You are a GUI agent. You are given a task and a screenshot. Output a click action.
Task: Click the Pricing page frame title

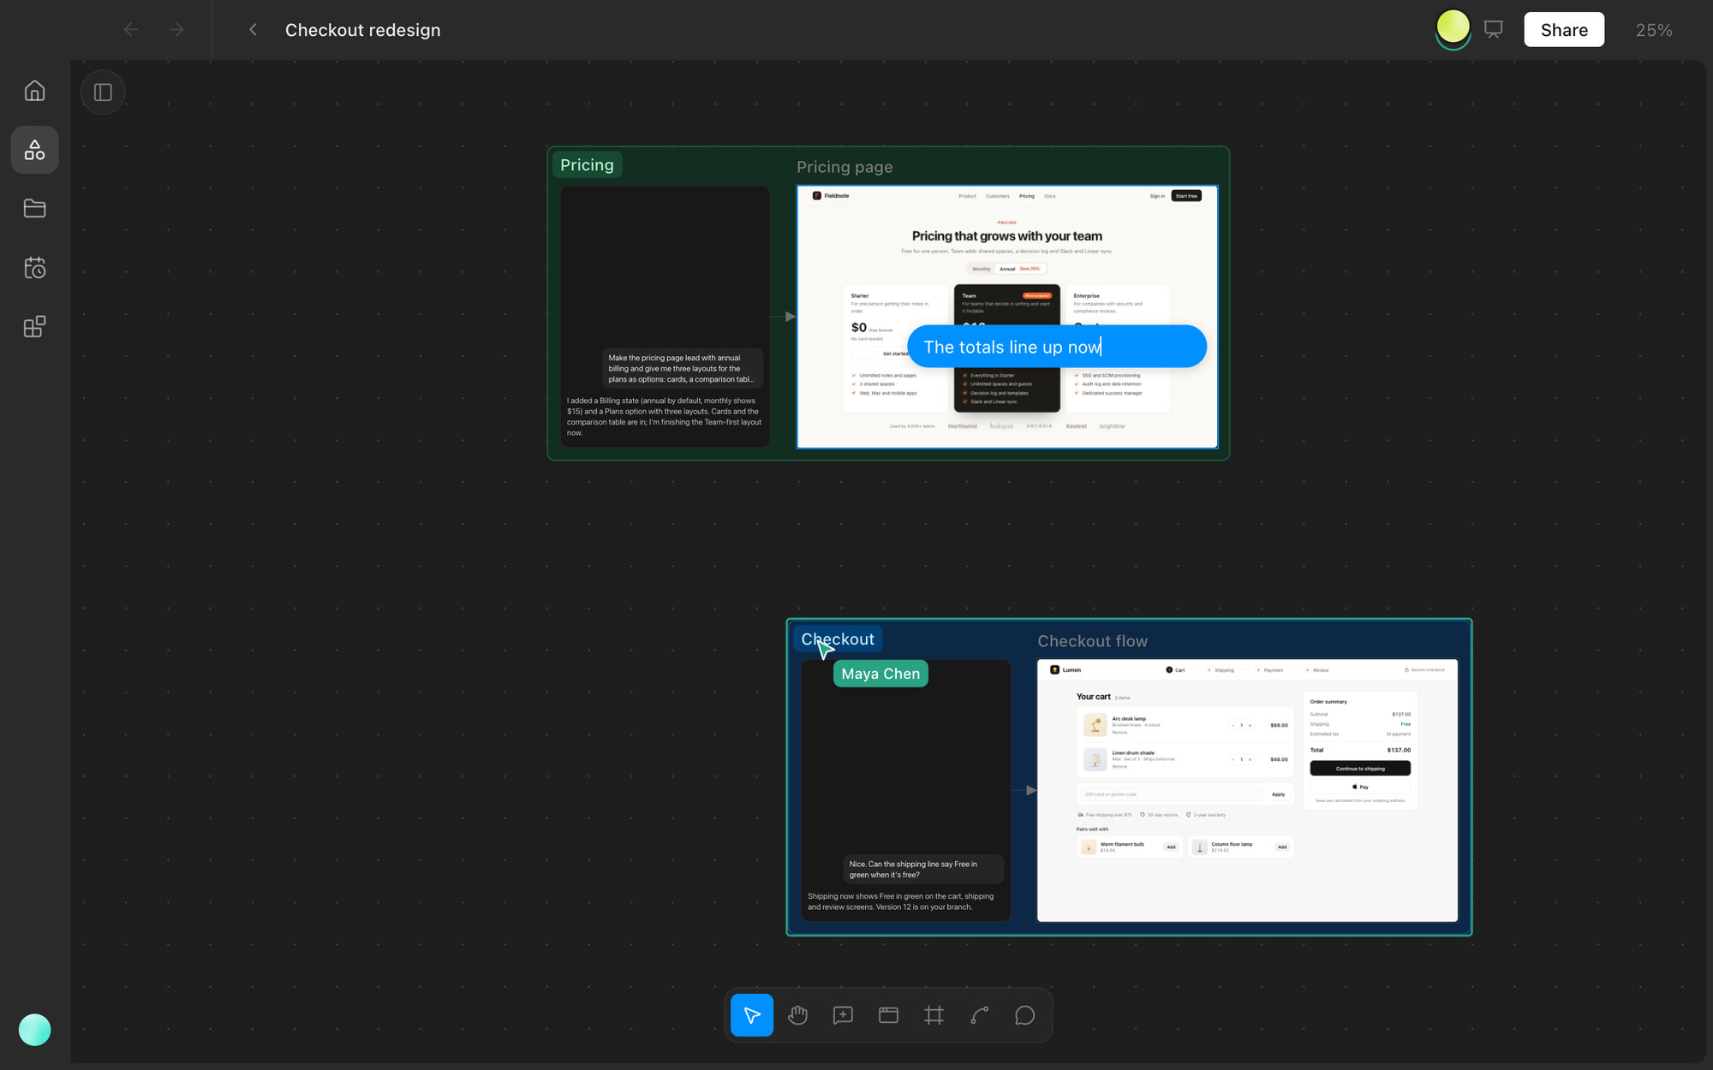(x=845, y=167)
